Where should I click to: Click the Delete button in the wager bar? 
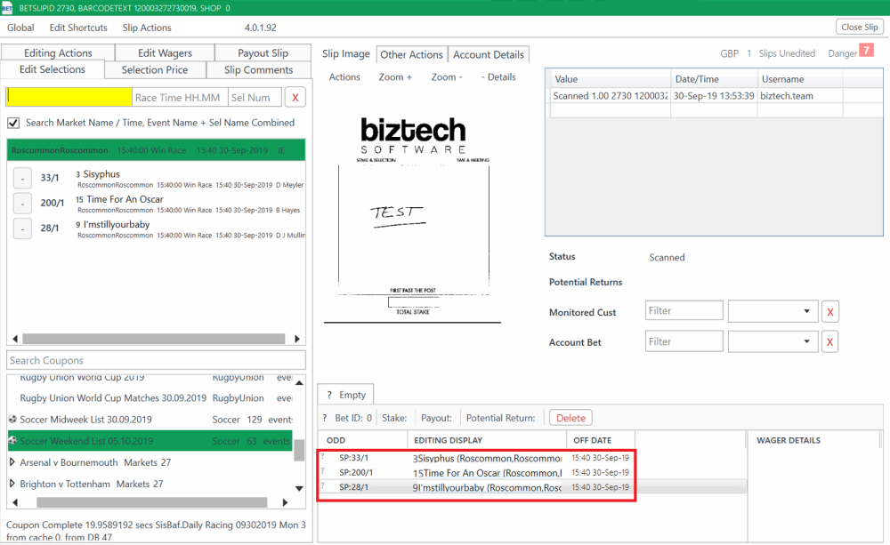570,417
